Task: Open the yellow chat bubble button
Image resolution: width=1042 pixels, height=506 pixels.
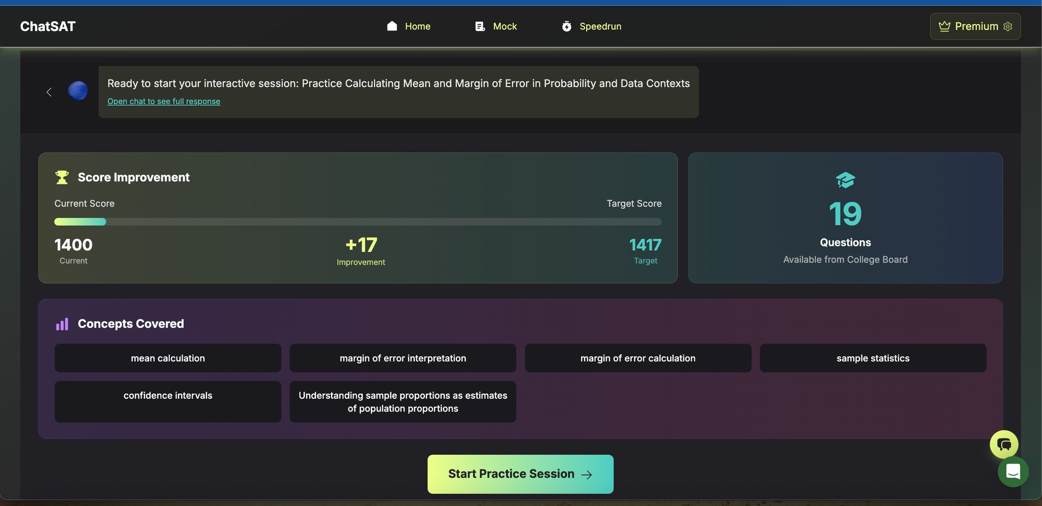Action: (x=1003, y=445)
